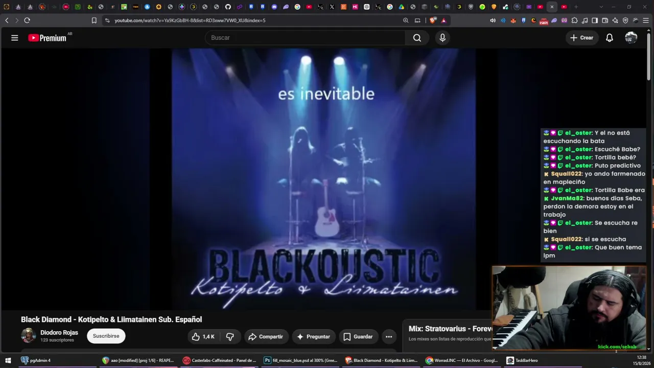The width and height of the screenshot is (654, 368).
Task: Click the video player area
Action: (x=323, y=179)
